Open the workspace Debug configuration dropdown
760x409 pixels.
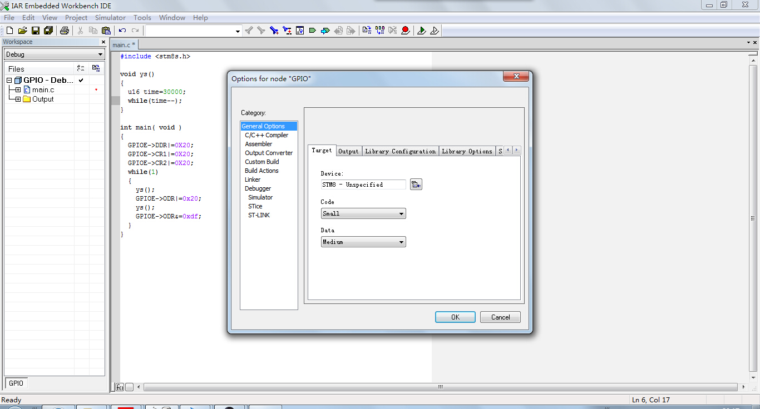coord(54,54)
